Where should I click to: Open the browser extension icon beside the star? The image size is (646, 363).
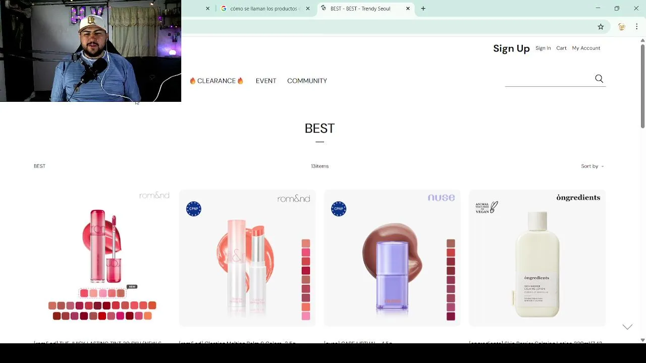(622, 27)
